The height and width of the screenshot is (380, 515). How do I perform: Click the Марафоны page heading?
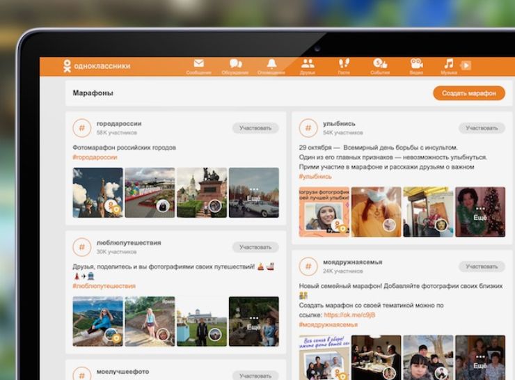point(93,93)
